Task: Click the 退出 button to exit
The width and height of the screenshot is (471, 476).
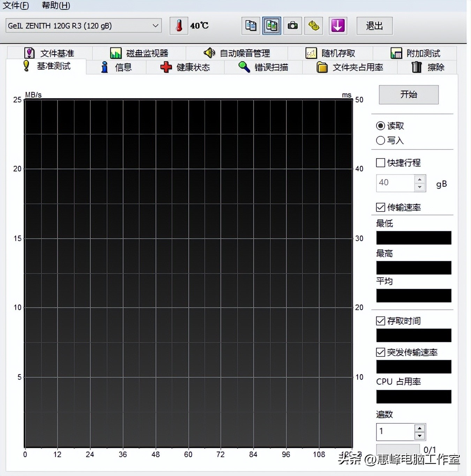Action: click(x=374, y=25)
